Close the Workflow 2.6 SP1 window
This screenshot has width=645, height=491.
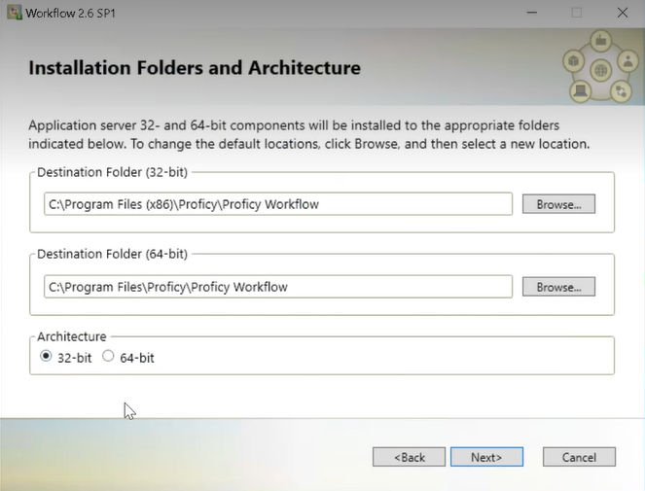coord(623,13)
